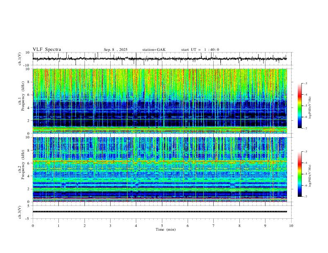Click the "5" tick on the Time axis
328x253 pixels.
coord(162,226)
